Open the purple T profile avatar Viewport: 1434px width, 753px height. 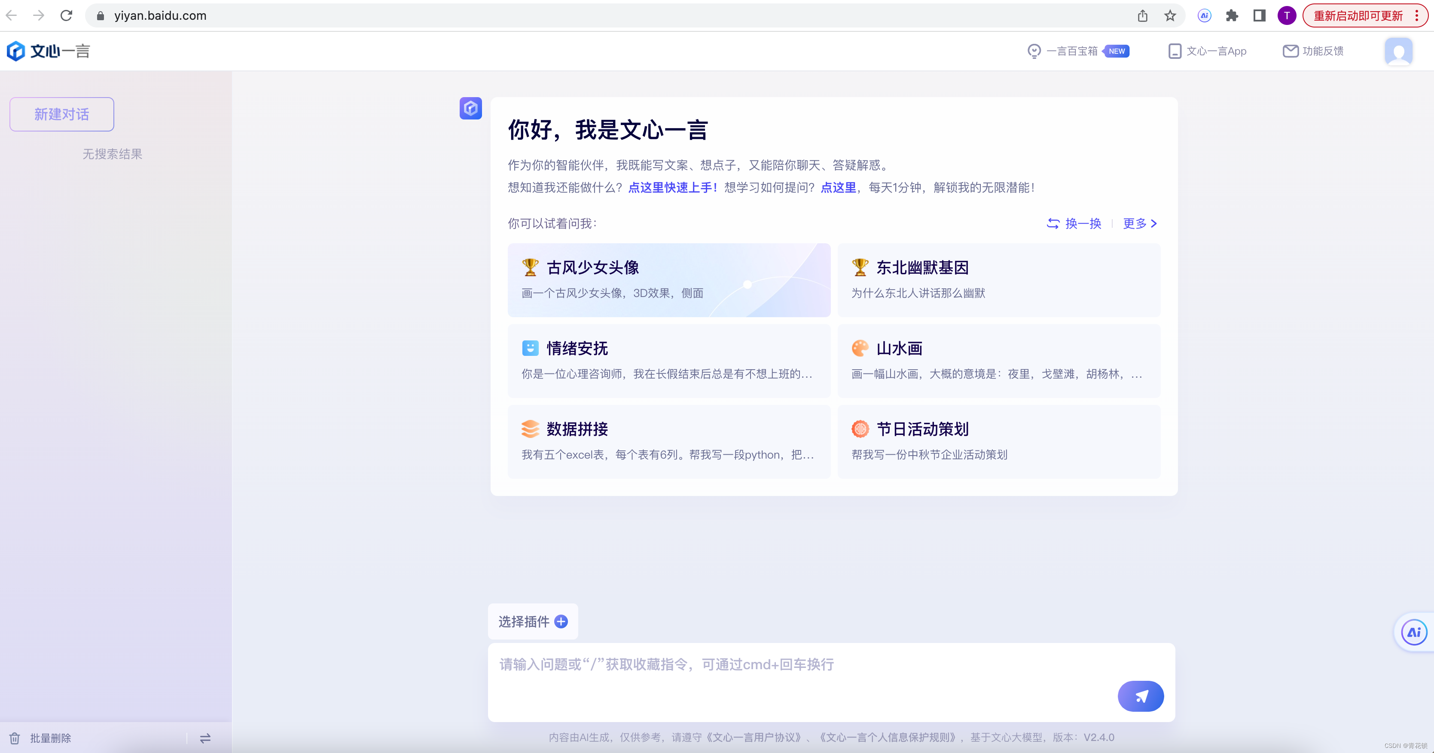[x=1287, y=15]
